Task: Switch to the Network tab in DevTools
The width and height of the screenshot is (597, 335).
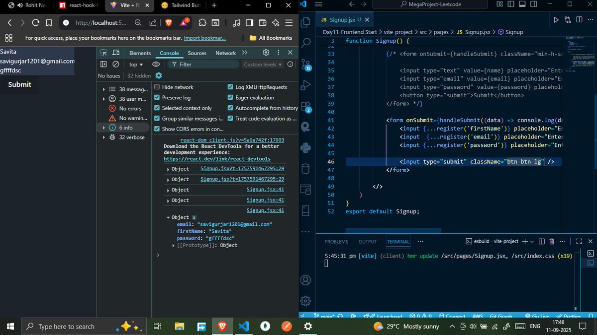Action: pos(225,53)
